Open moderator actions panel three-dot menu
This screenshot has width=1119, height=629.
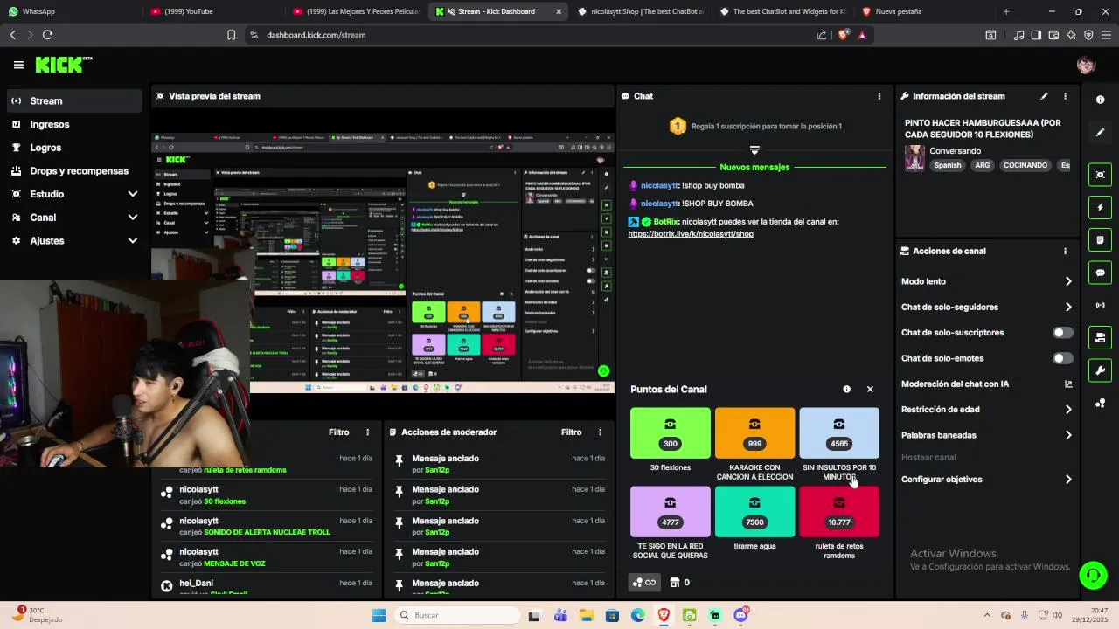pos(600,432)
